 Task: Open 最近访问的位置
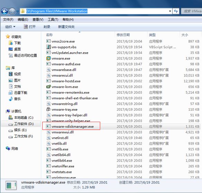tap(23, 55)
